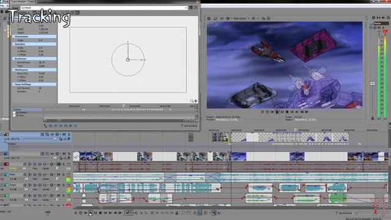Mute the top video track
This screenshot has height=220, width=391.
[x=64, y=134]
